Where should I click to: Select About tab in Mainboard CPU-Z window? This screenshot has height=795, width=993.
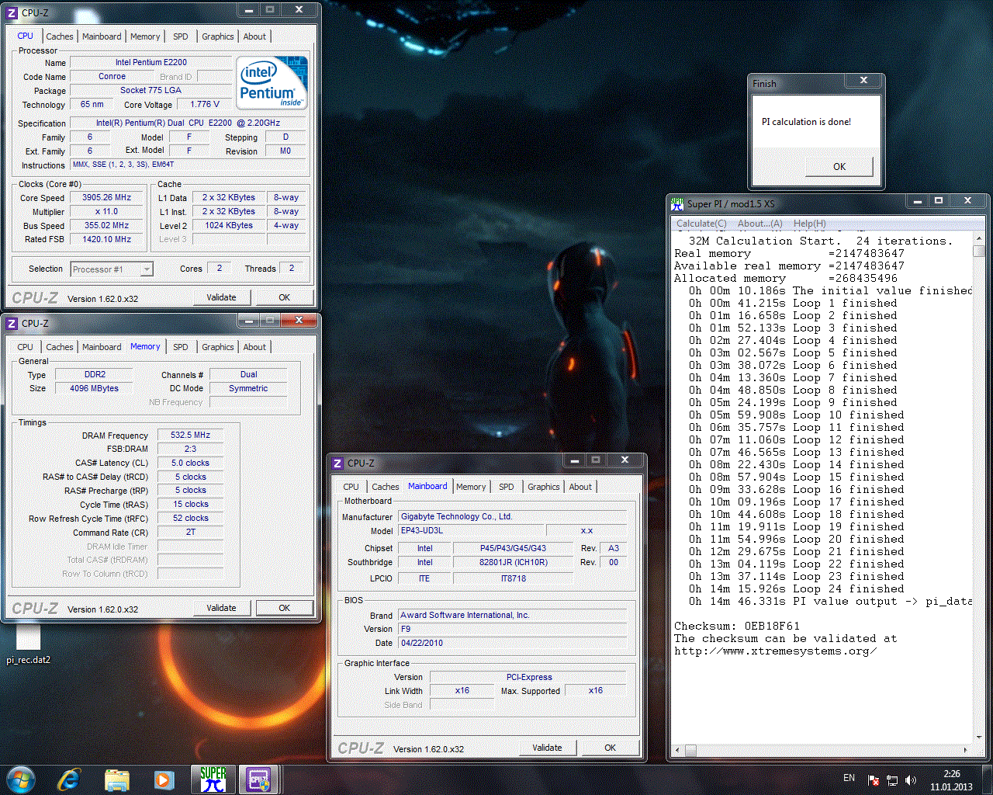580,487
